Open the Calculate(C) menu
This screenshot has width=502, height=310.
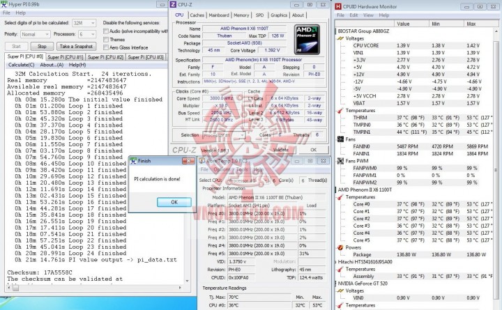click(x=21, y=65)
